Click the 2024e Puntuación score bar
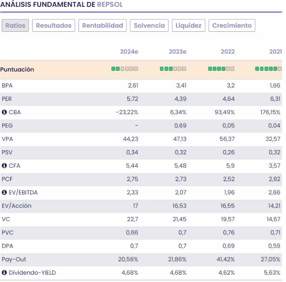Screen dimensions: 286x282 click(x=125, y=69)
